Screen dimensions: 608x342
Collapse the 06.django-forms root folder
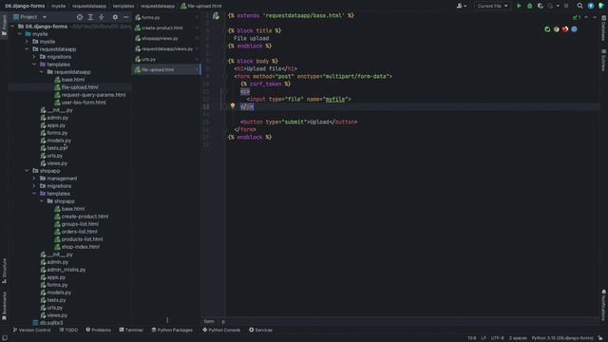pyautogui.click(x=12, y=27)
